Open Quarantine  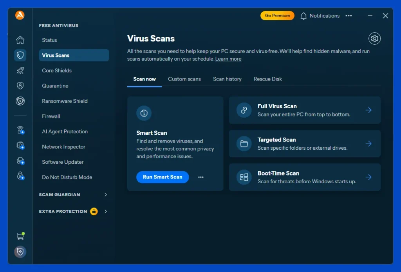pos(74,86)
